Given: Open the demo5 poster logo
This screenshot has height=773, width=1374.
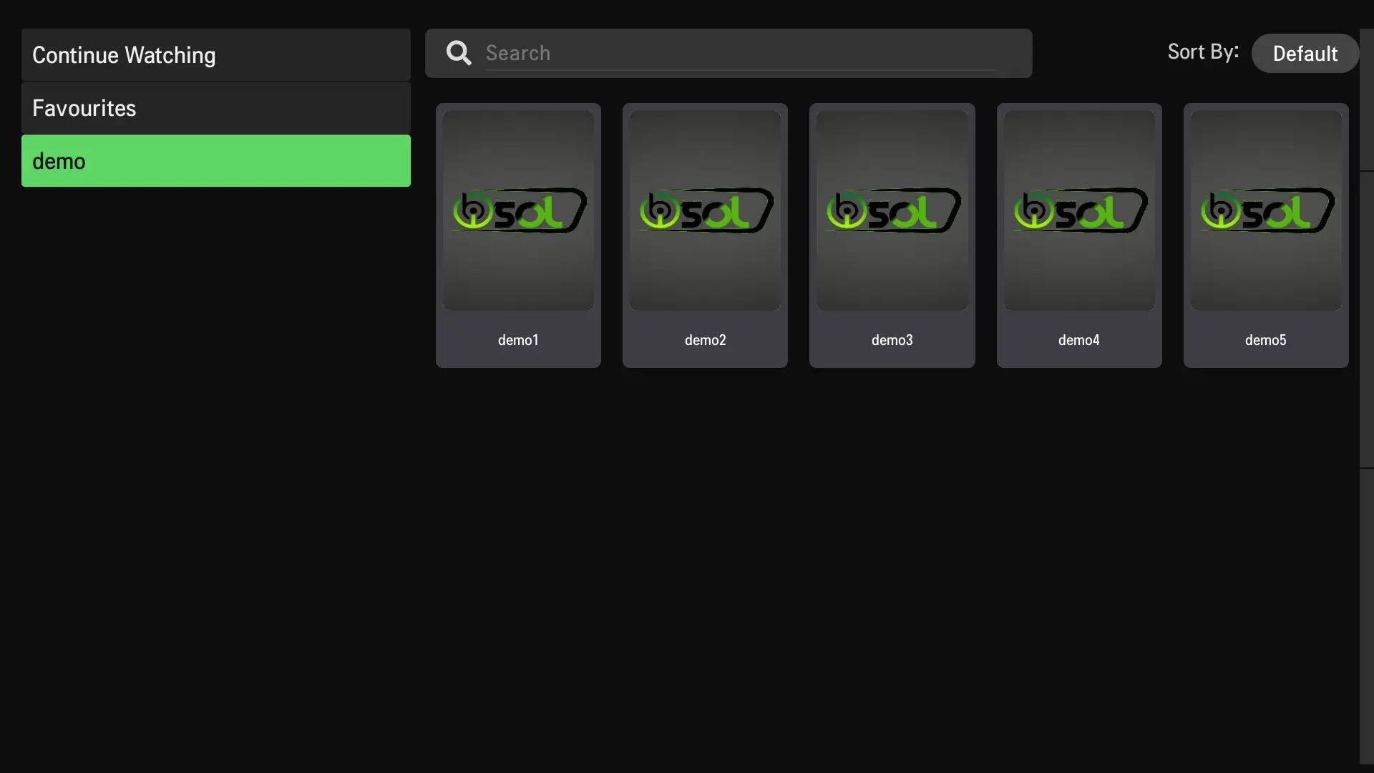Looking at the screenshot, I should tap(1266, 210).
